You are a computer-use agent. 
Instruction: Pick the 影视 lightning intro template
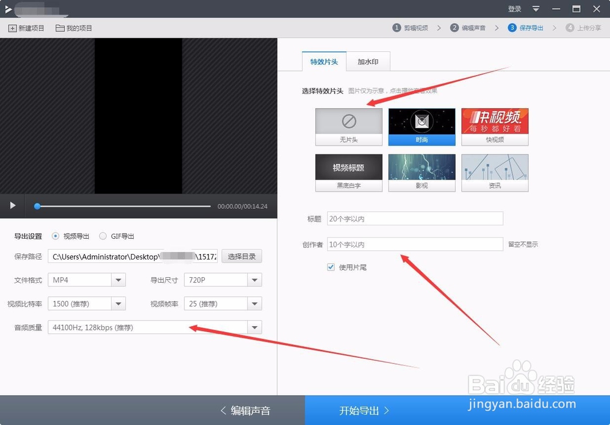tap(422, 172)
